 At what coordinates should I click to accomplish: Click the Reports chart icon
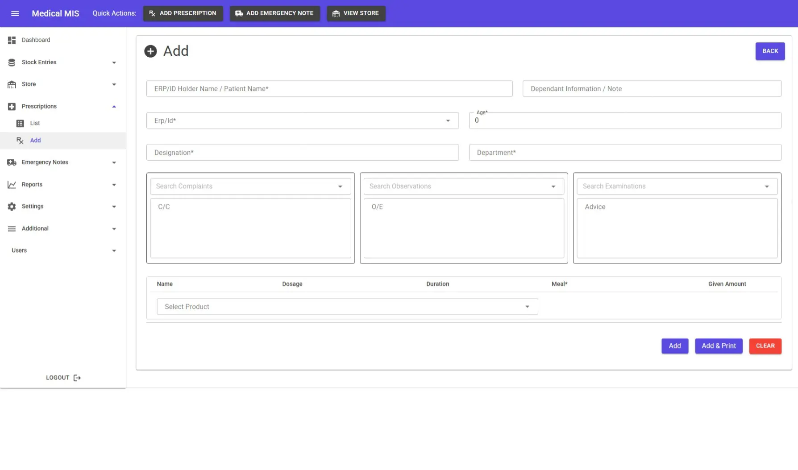coord(12,184)
